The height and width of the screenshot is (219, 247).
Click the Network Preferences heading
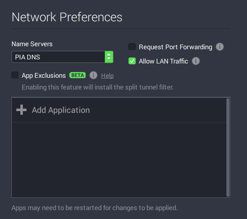(x=67, y=17)
